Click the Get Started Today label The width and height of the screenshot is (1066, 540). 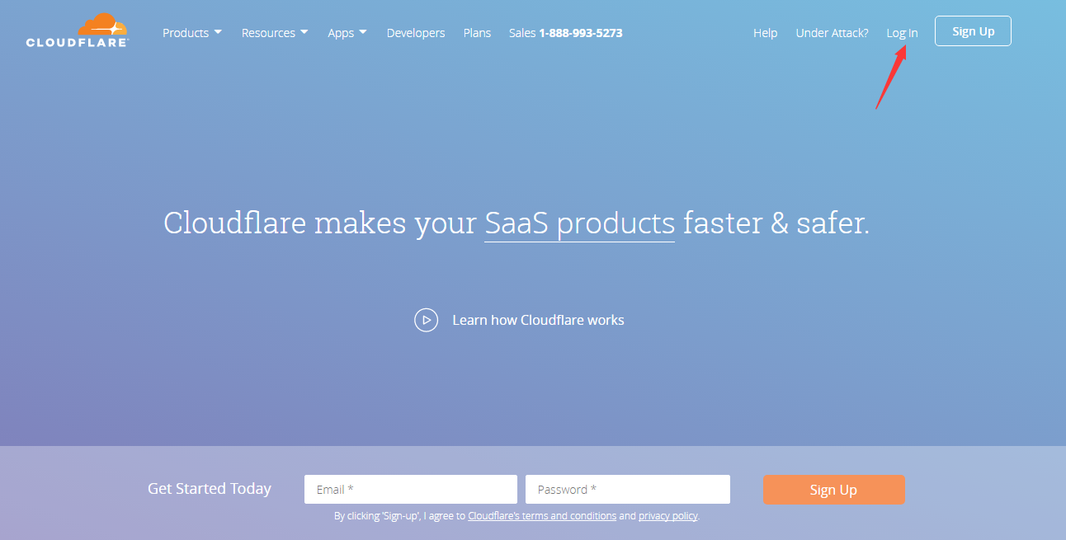[x=210, y=488]
